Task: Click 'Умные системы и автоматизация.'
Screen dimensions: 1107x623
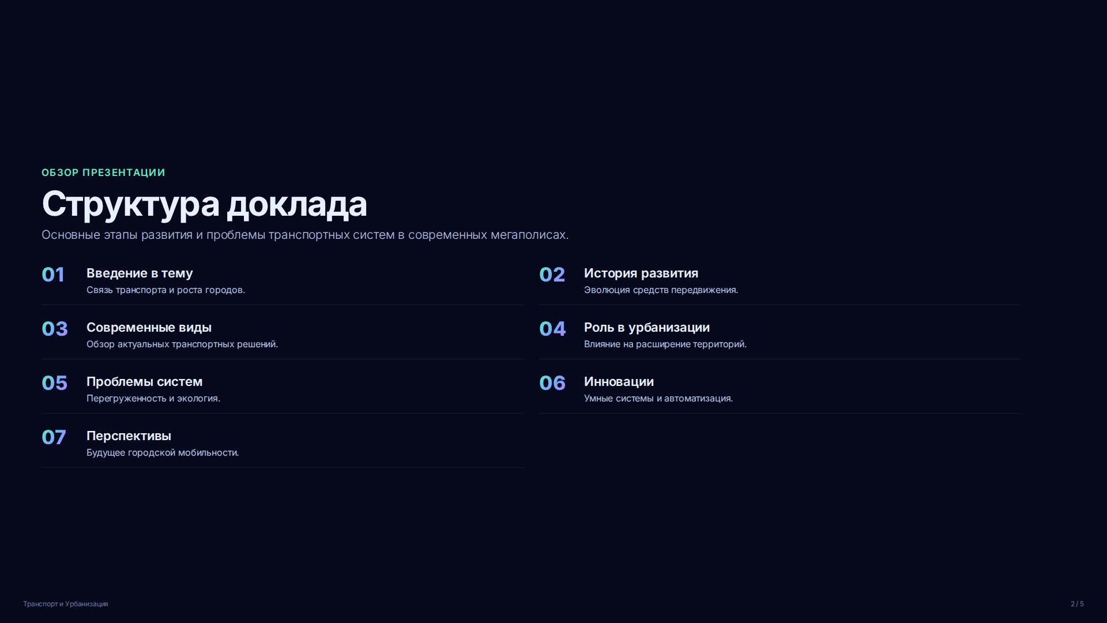Action: pyautogui.click(x=658, y=399)
